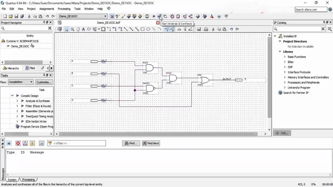
Task: Click the Search altera.com field
Action: tap(311, 10)
